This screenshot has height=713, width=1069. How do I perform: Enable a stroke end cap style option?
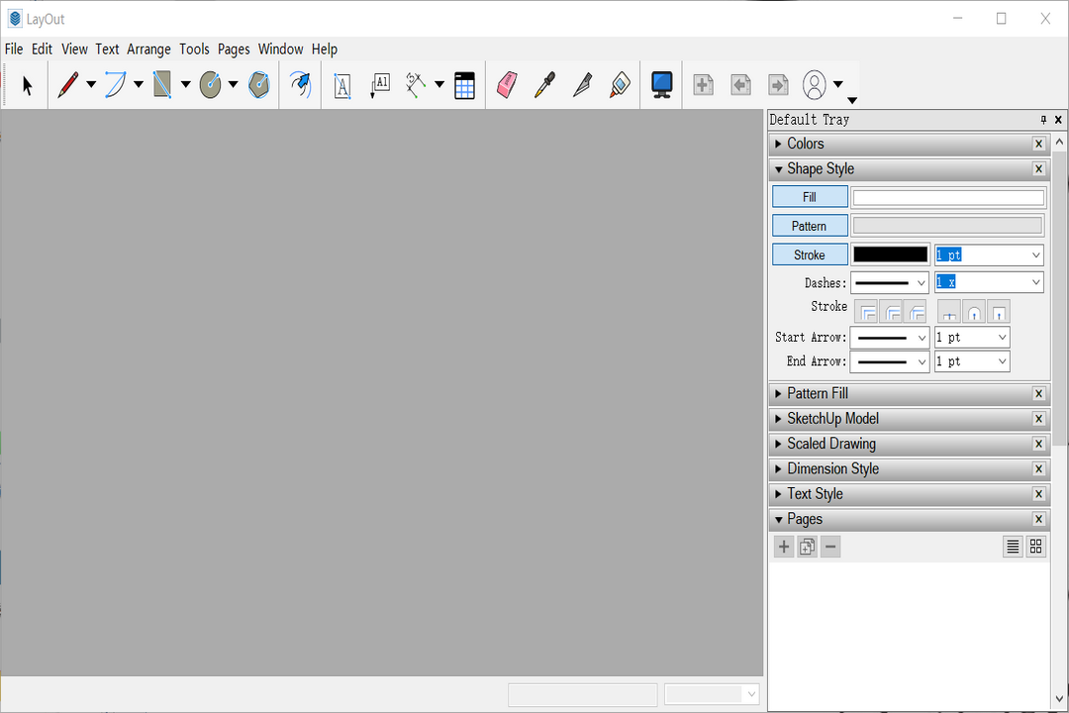949,311
